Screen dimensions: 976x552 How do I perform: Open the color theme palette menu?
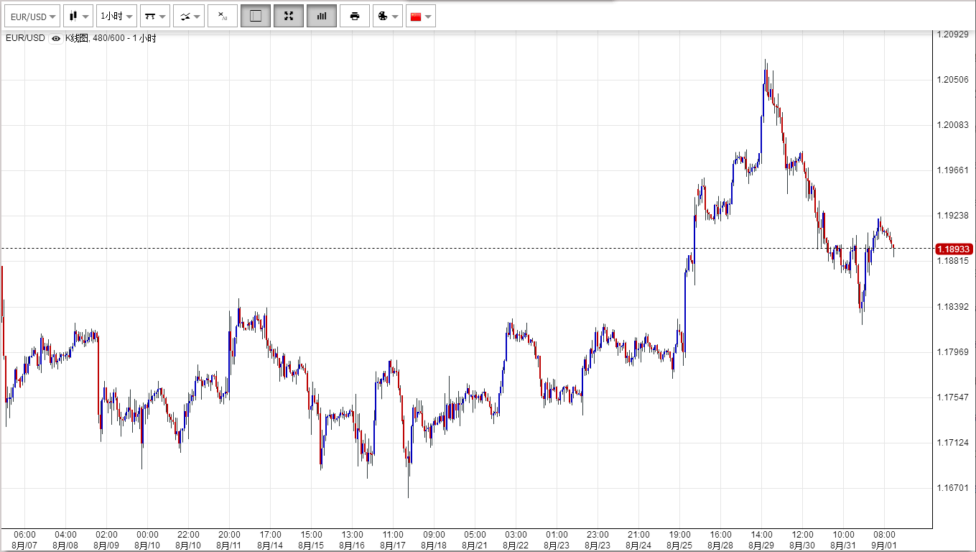[388, 16]
